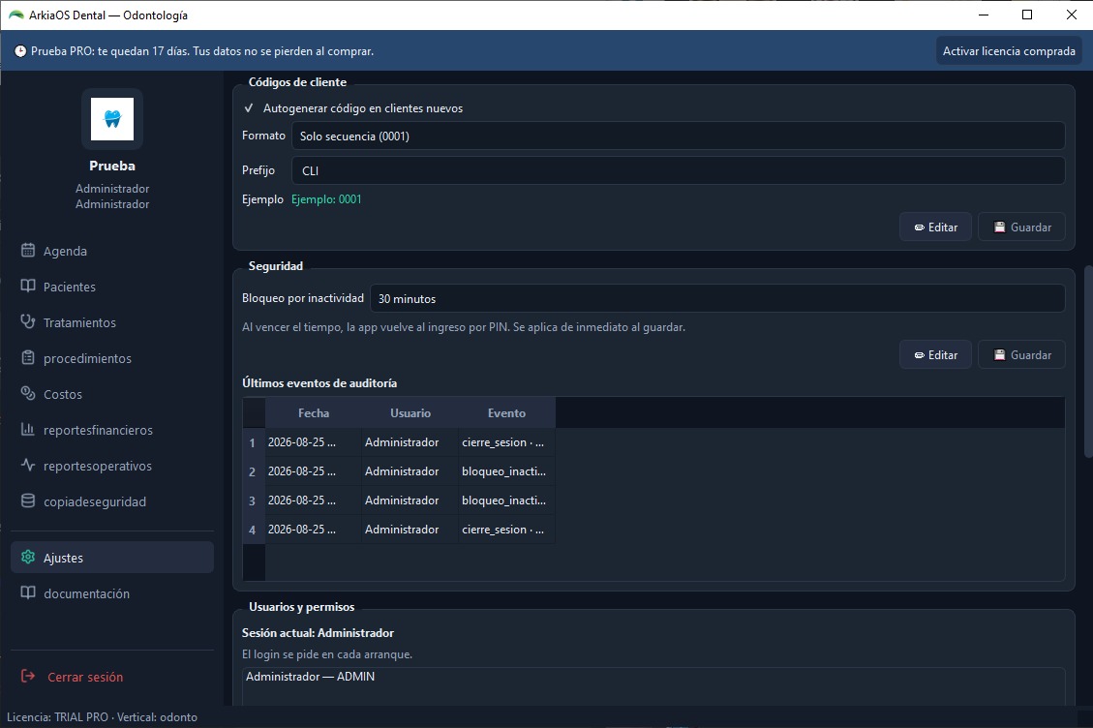1093x728 pixels.
Task: Click the Pacientes book icon
Action: (28, 286)
